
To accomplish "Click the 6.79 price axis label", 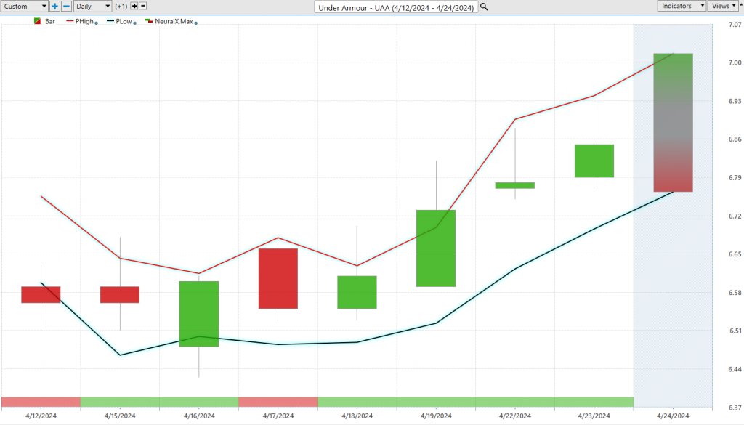I will click(x=735, y=177).
